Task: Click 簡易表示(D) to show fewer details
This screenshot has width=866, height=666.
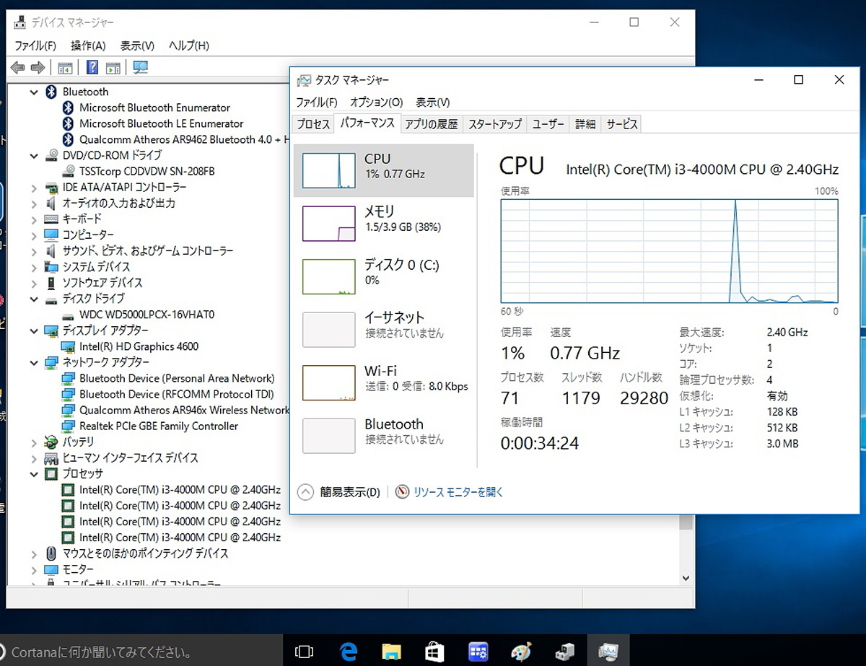Action: point(339,492)
